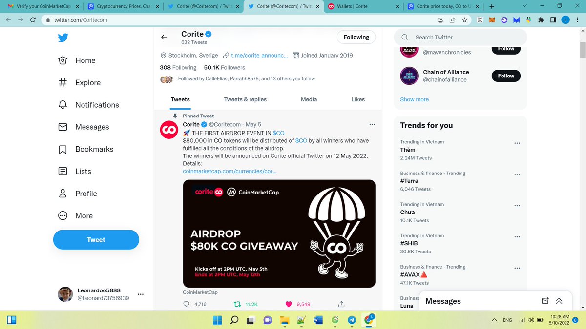Image resolution: width=586 pixels, height=329 pixels.
Task: Open Telegram from the taskbar
Action: click(x=352, y=320)
